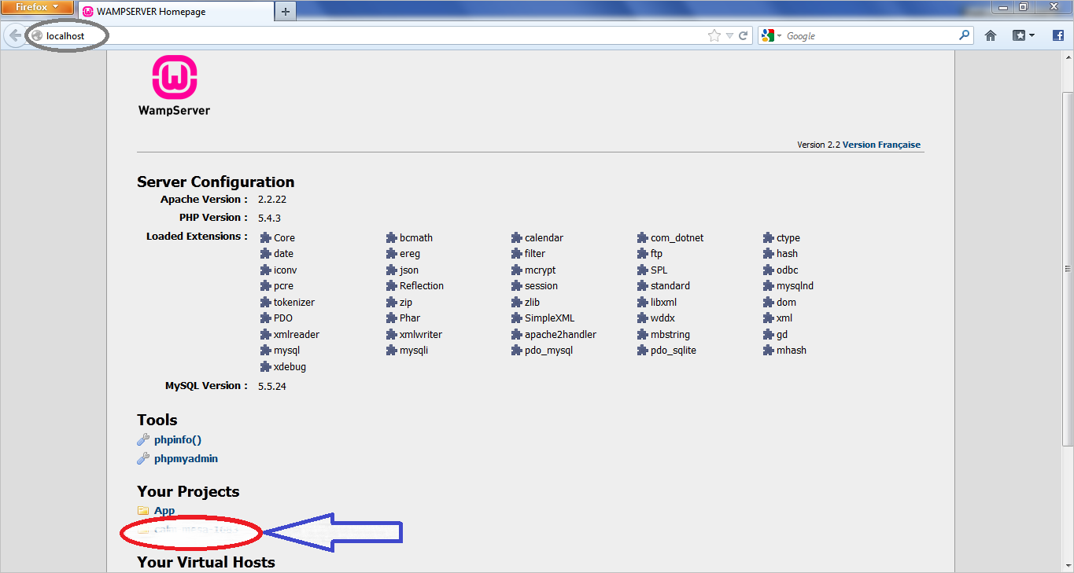Click the folder icon beside App
Viewport: 1074px width, 573px height.
143,510
